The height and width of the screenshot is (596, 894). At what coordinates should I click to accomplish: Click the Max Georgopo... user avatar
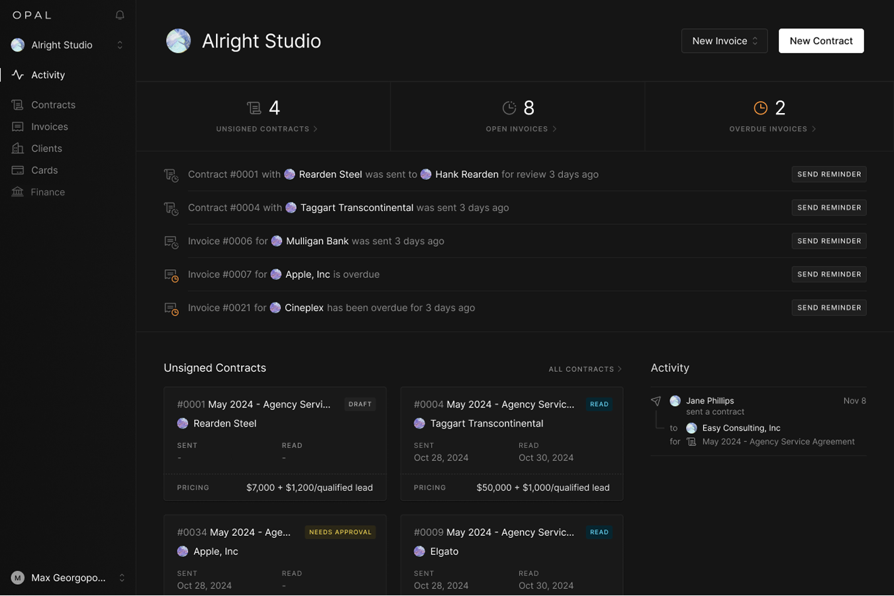pos(18,577)
